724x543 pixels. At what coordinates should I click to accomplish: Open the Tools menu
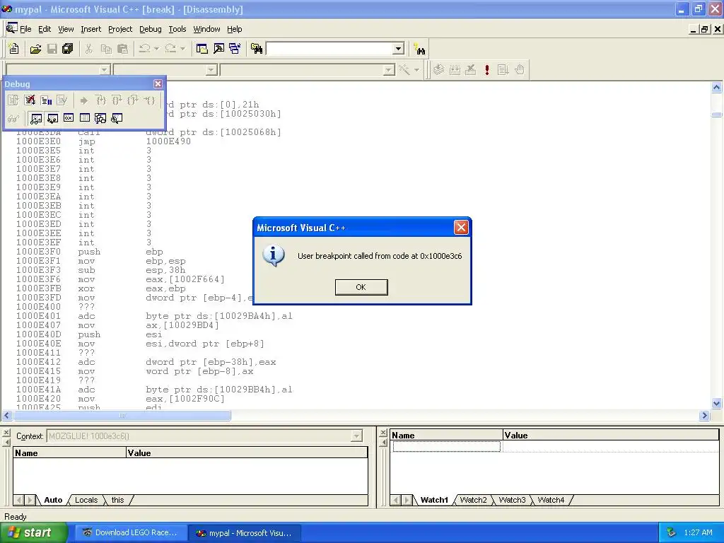pos(177,29)
